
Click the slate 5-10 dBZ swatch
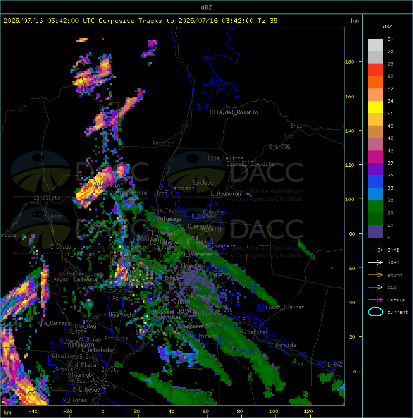[375, 231]
